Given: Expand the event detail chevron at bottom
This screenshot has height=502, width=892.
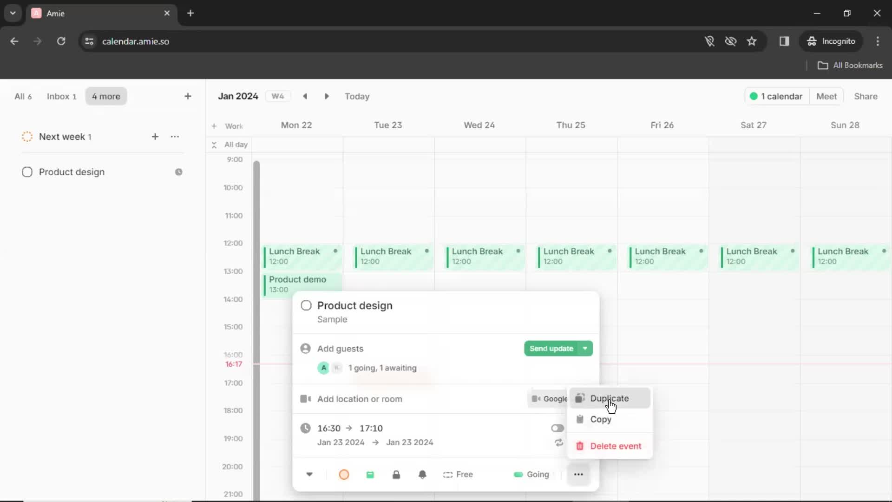Looking at the screenshot, I should pos(309,474).
